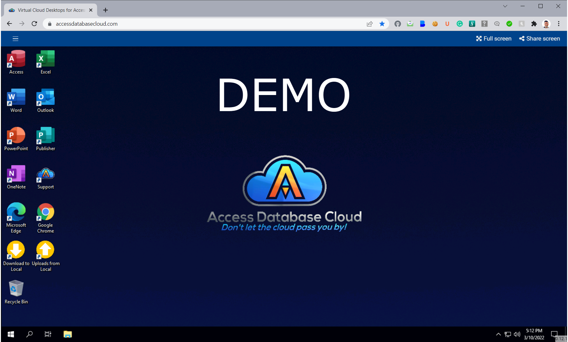Image resolution: width=568 pixels, height=342 pixels.
Task: Click Share screen
Action: click(539, 38)
